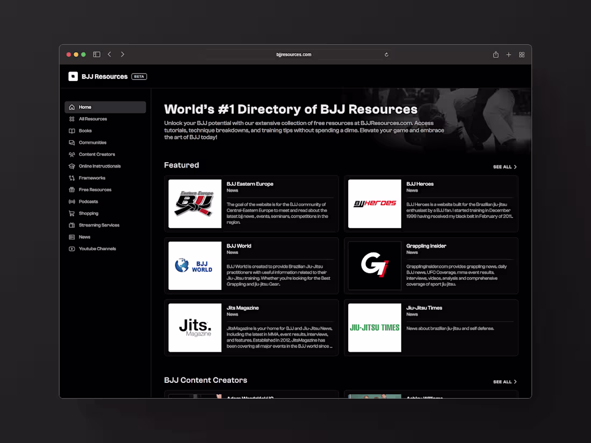Click the BETA badge next to the title
Screen dimensions: 591x443
click(x=139, y=76)
